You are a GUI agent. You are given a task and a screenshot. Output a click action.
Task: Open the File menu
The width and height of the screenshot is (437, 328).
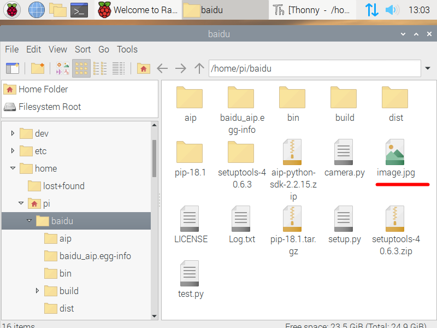coord(11,49)
